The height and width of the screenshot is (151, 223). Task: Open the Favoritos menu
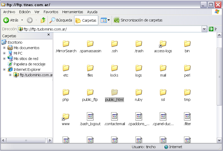pyautogui.click(x=51, y=12)
